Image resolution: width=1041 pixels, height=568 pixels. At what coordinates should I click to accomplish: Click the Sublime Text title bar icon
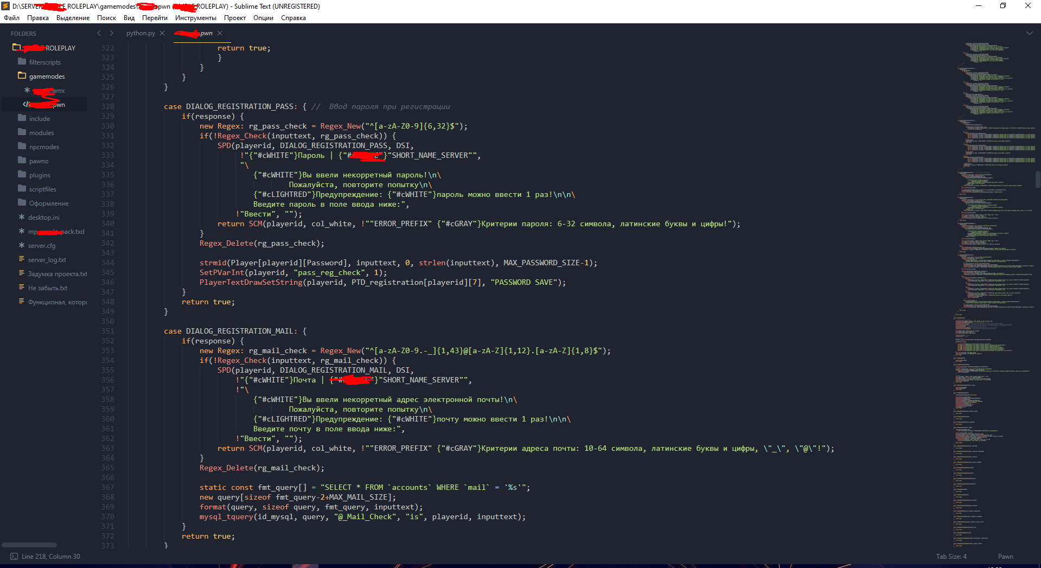pos(6,6)
